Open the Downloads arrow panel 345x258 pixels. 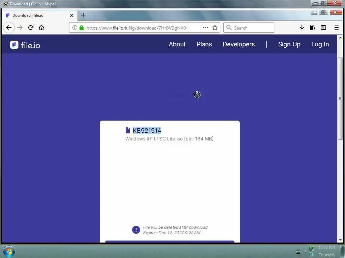pyautogui.click(x=302, y=28)
